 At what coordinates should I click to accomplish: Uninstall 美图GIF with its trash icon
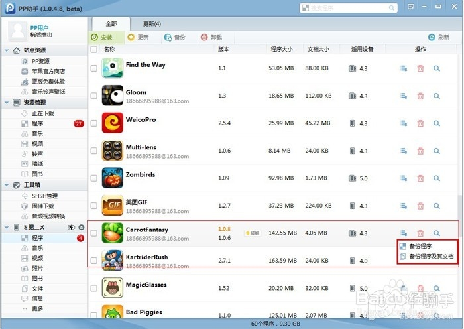420,206
